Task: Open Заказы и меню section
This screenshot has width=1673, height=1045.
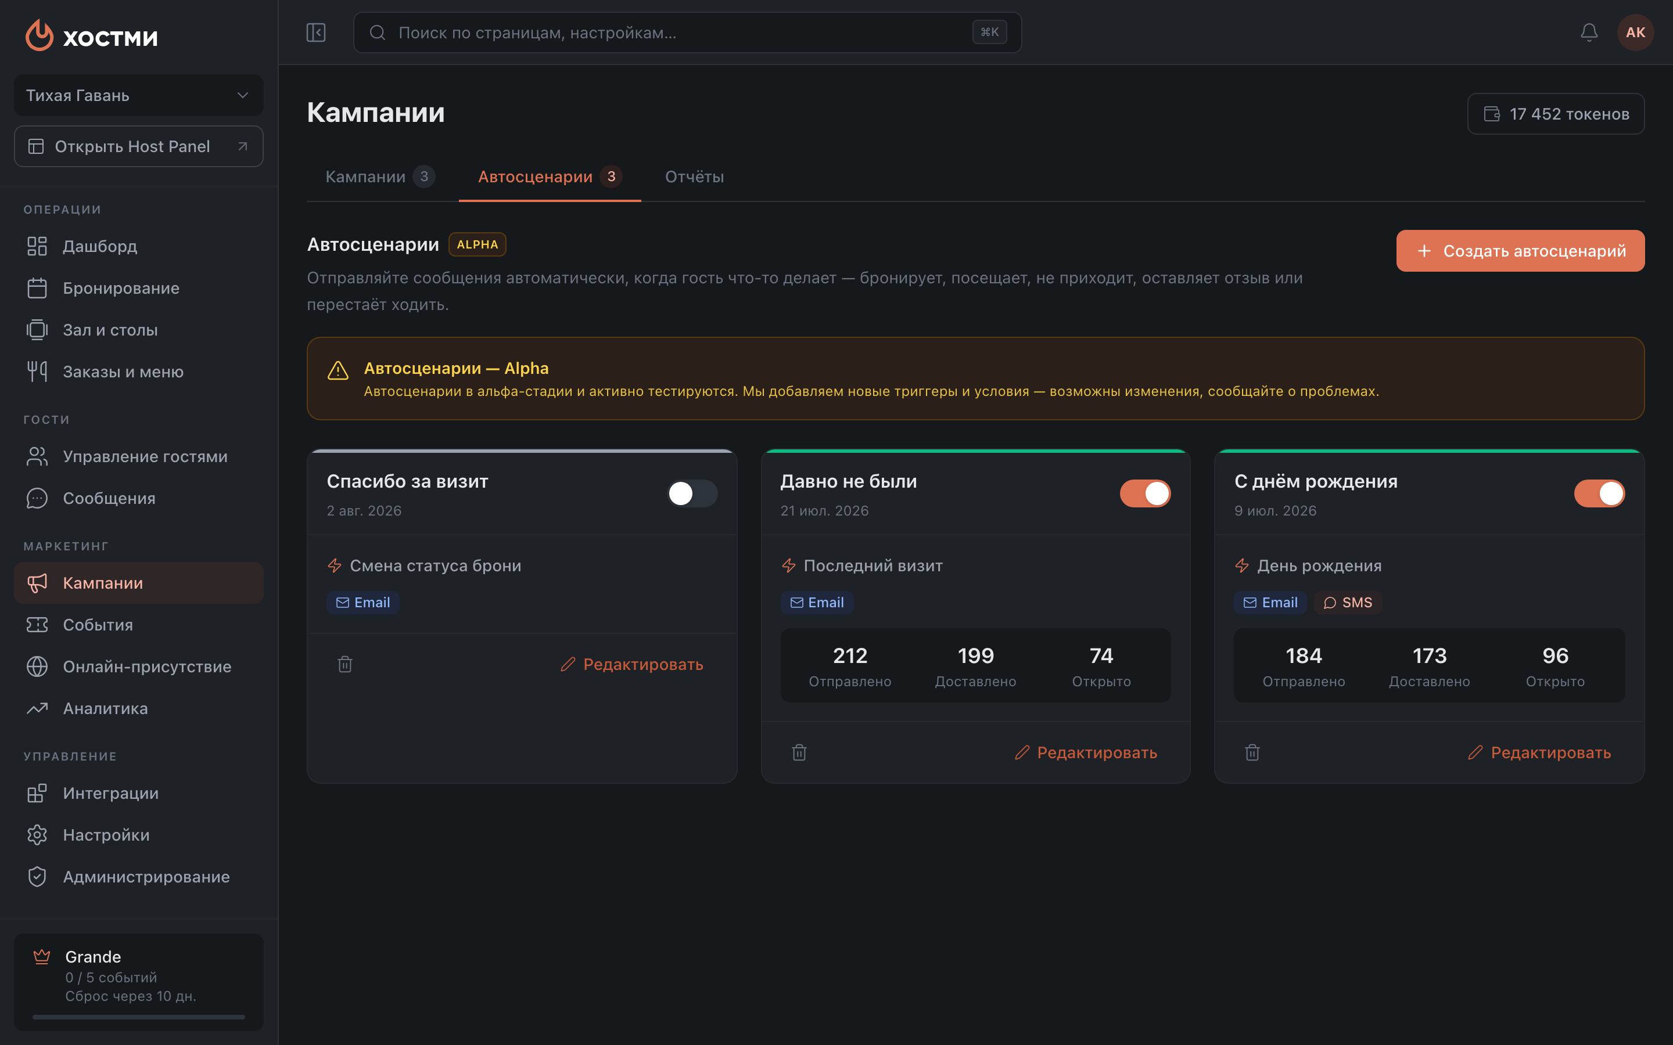Action: click(138, 372)
